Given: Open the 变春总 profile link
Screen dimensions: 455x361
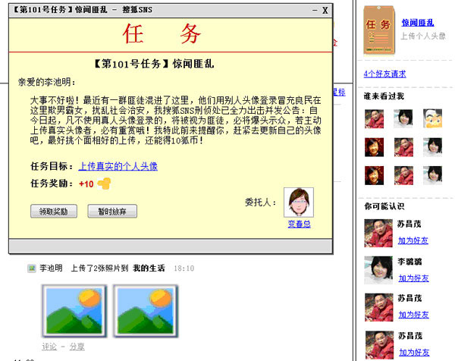Looking at the screenshot, I should pos(300,224).
